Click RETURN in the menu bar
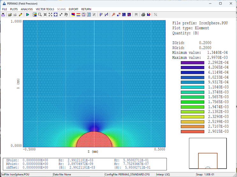Image resolution: width=237 pixels, height=177 pixels. click(x=86, y=9)
